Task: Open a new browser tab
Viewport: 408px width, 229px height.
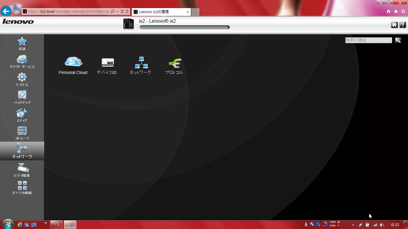Action: [195, 12]
